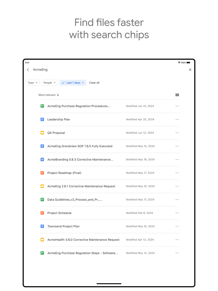
Task: Tap the 9:41 status bar clock
Action: pyautogui.click(x=27, y=62)
